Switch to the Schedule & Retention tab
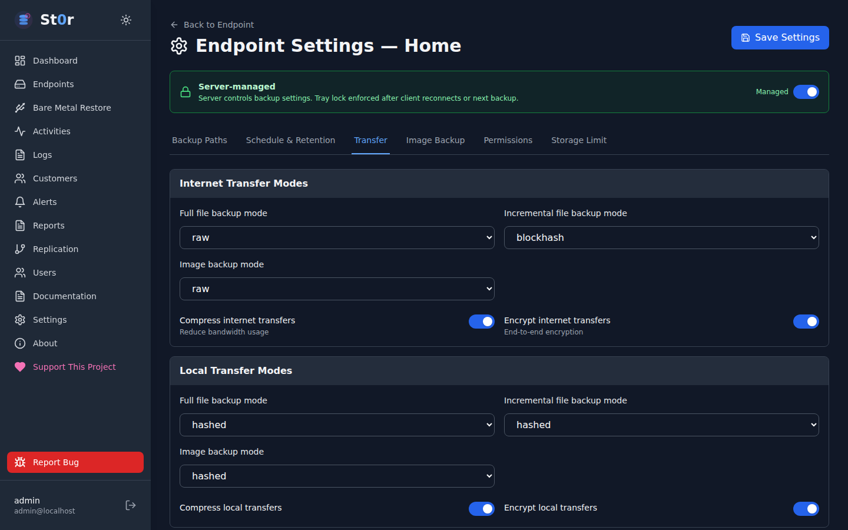Screen dimensions: 848x530 290,140
